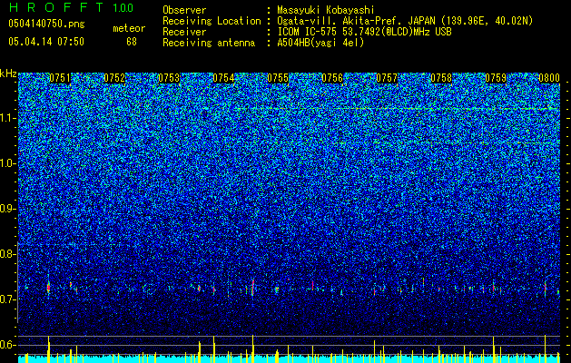The image size is (571, 363).
Task: Click the meteor label
Action: 129,28
